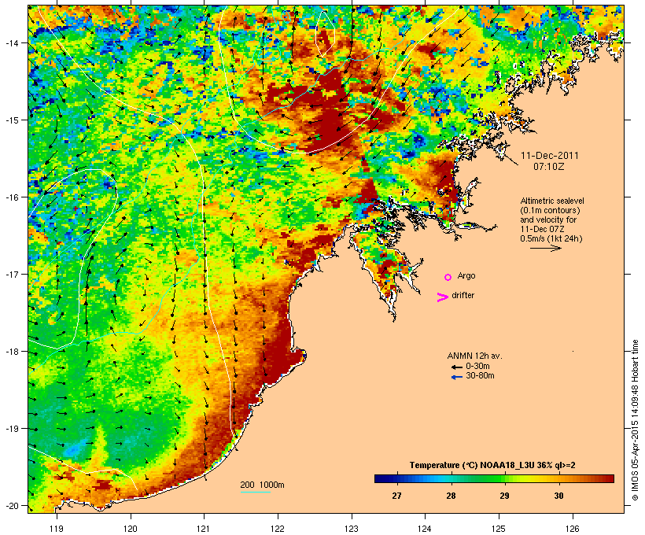This screenshot has width=645, height=535.
Task: Click the 'Argo' legend label
Action: pyautogui.click(x=466, y=275)
